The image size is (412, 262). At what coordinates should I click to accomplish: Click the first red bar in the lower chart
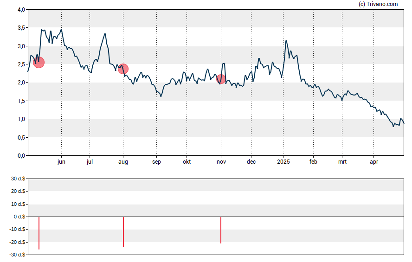coord(39,233)
